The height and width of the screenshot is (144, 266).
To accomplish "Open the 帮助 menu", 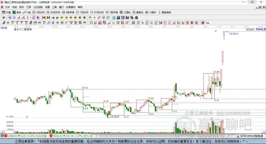I will 80,7.
